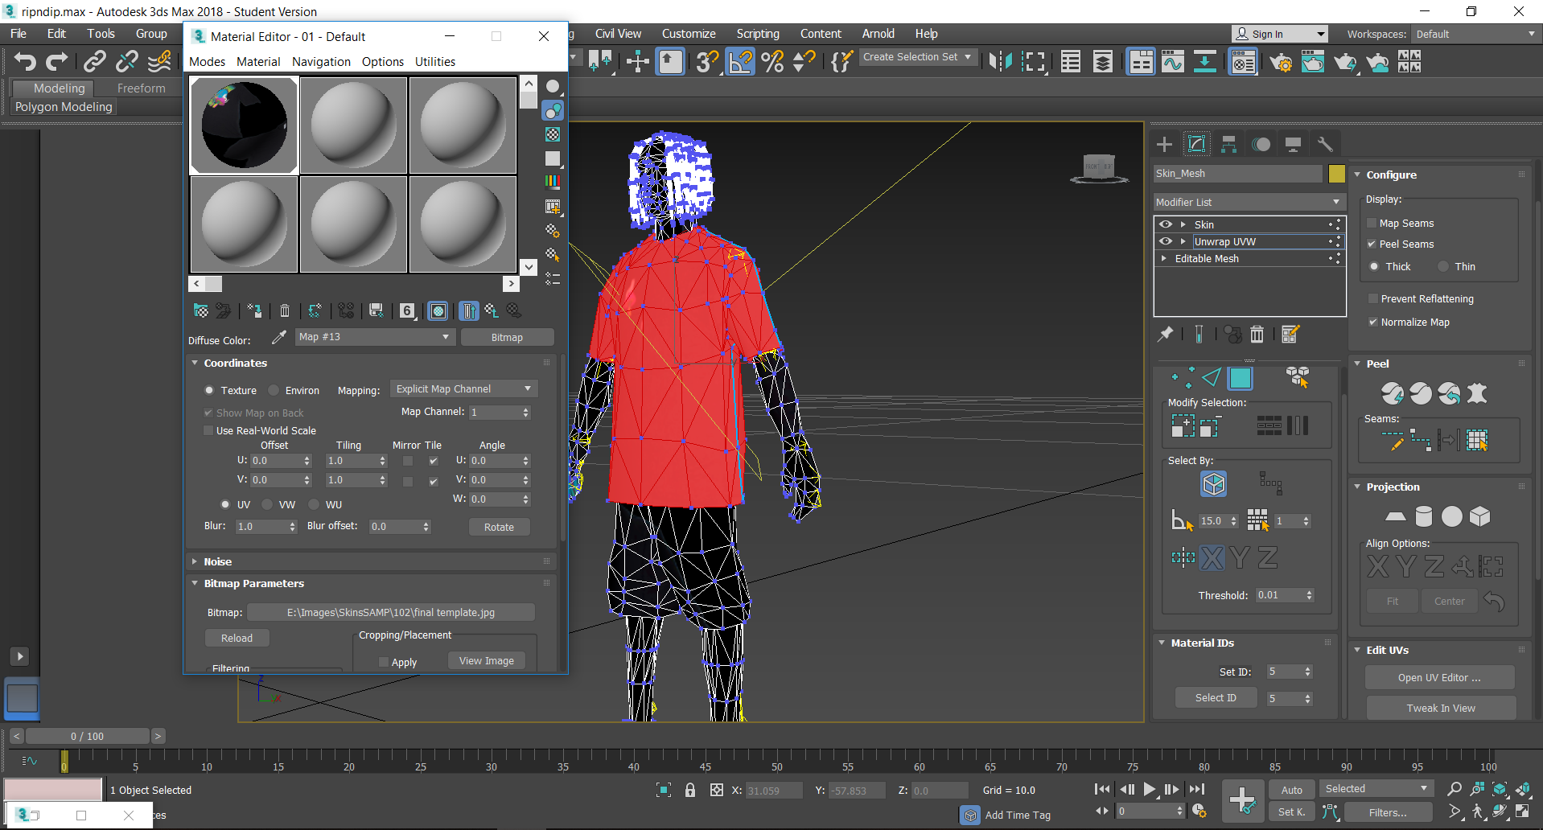Toggle Use Real-World Scale checkbox
This screenshot has height=830, width=1543.
(208, 431)
